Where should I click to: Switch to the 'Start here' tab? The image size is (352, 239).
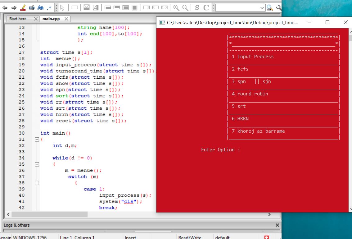pos(18,19)
